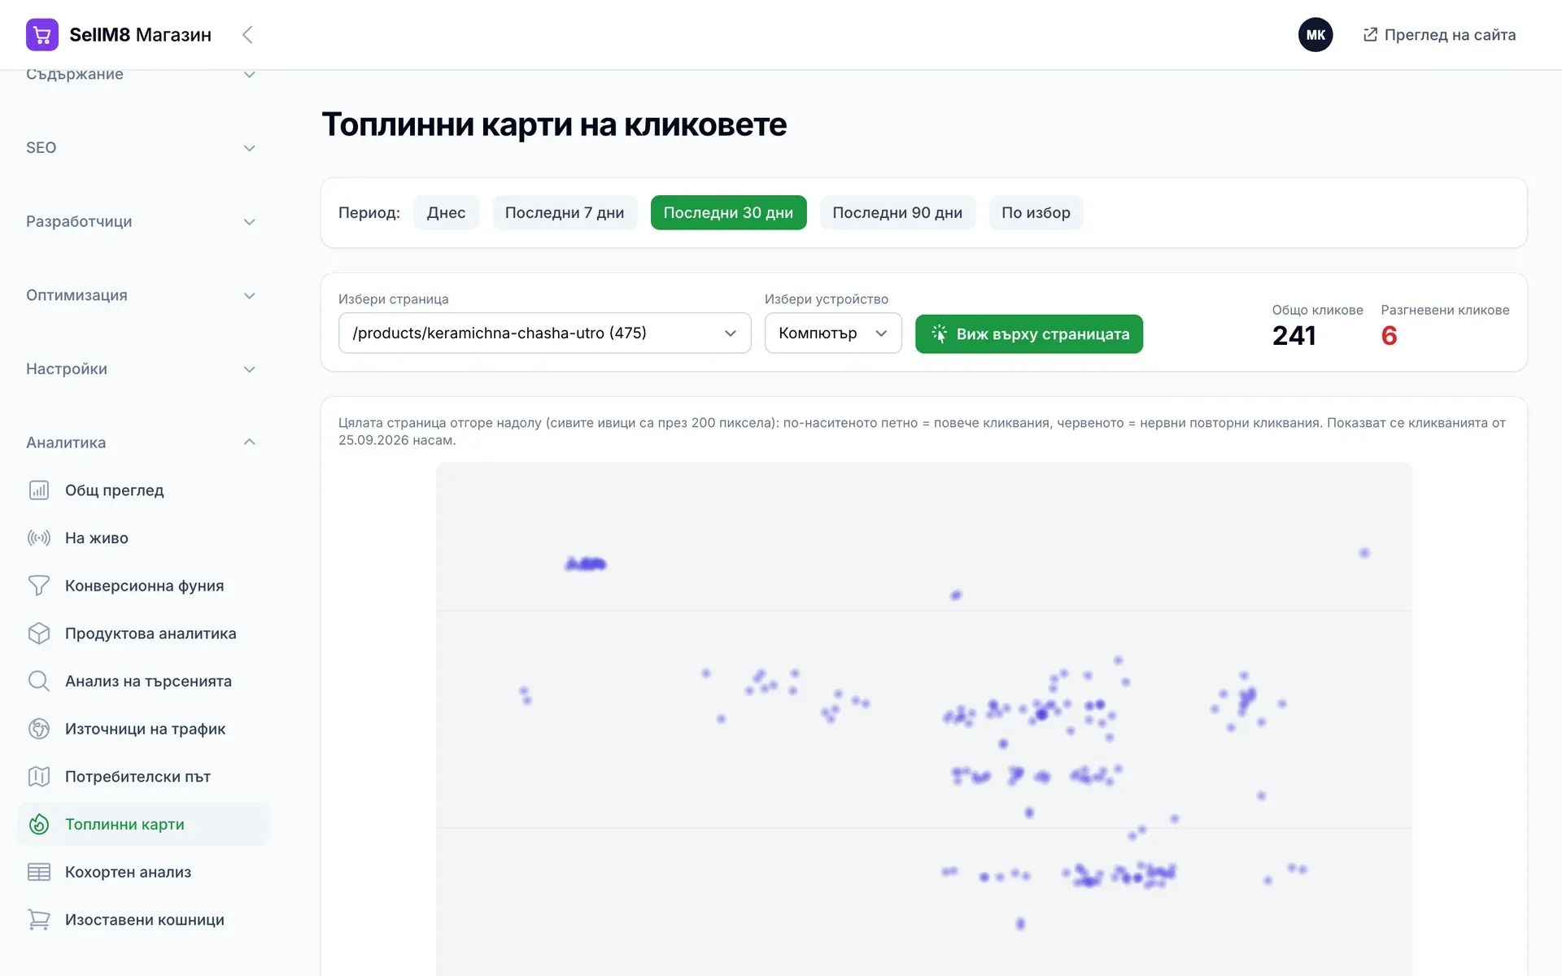Select the По избор custom period
Viewport: 1562px width, 976px height.
(1036, 213)
